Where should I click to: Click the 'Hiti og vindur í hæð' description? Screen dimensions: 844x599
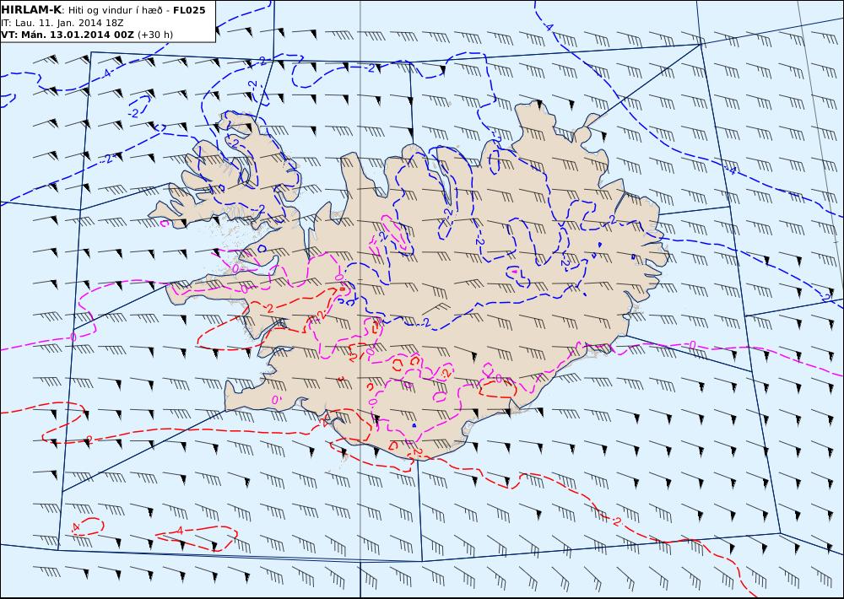pos(115,10)
